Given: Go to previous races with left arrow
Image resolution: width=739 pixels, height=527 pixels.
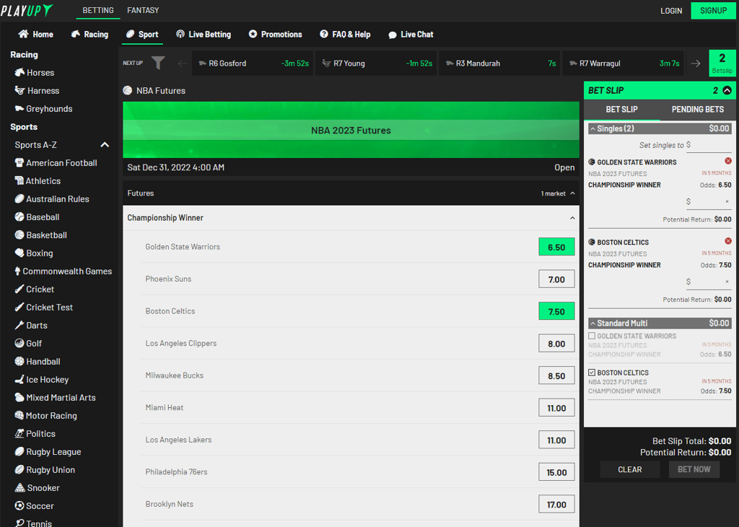Looking at the screenshot, I should point(182,63).
